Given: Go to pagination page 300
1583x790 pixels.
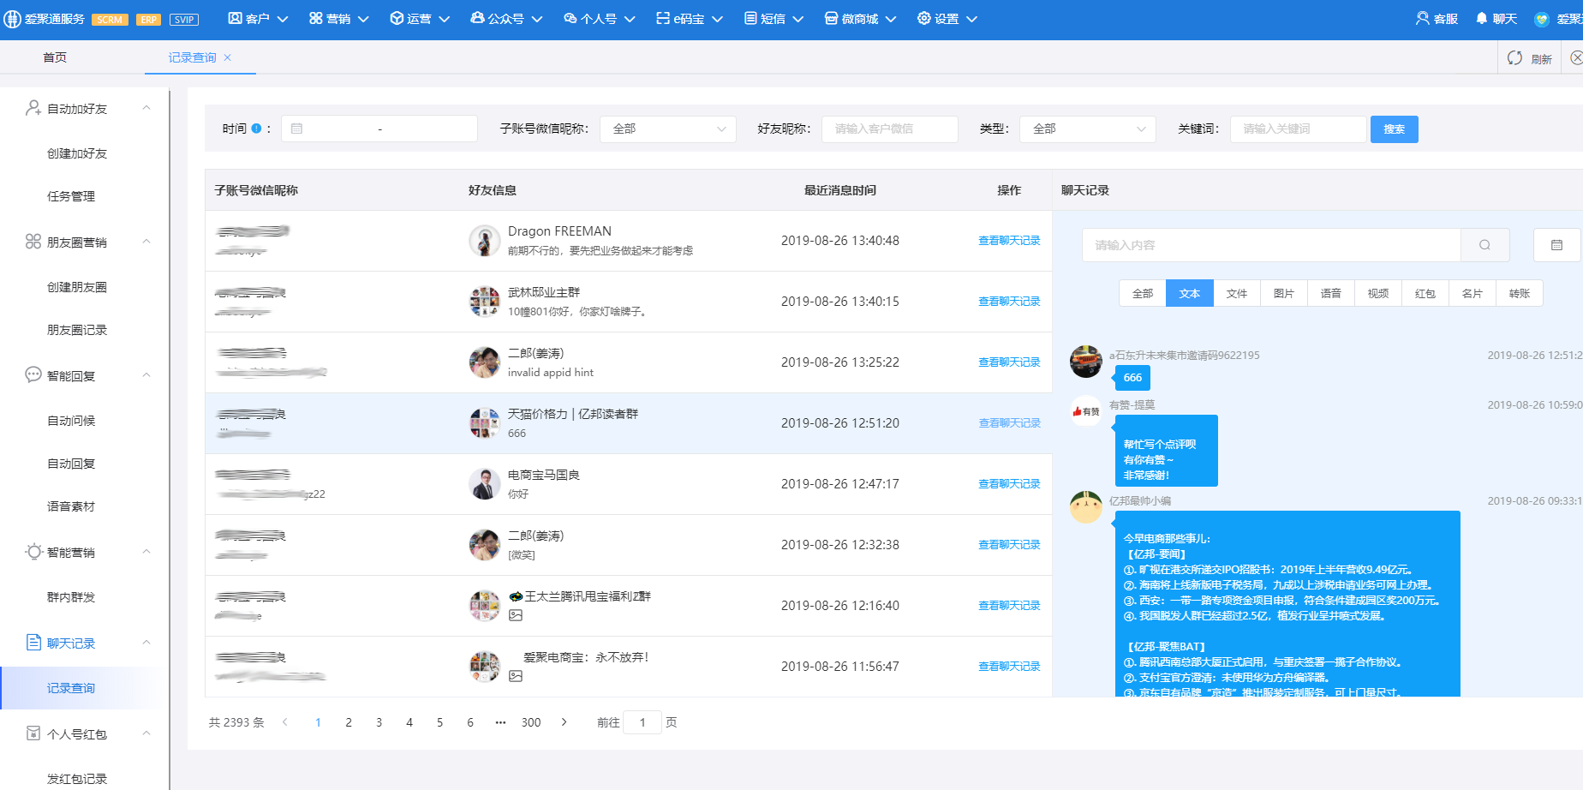Looking at the screenshot, I should pyautogui.click(x=531, y=722).
